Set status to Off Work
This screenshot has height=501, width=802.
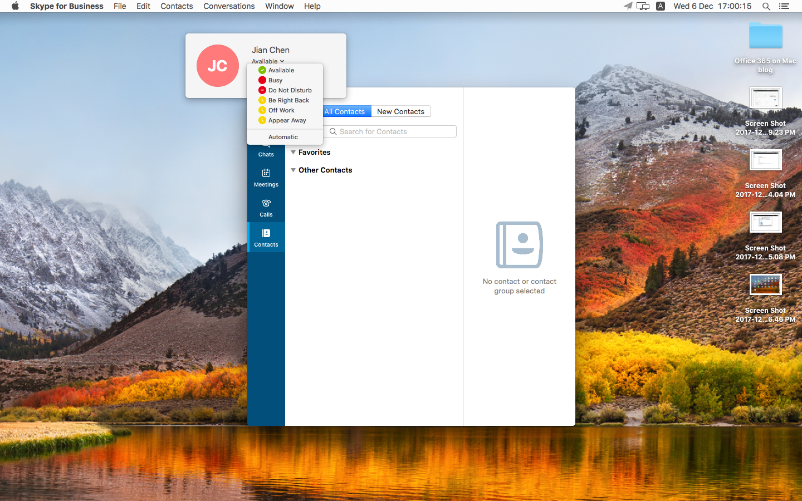[x=285, y=110]
